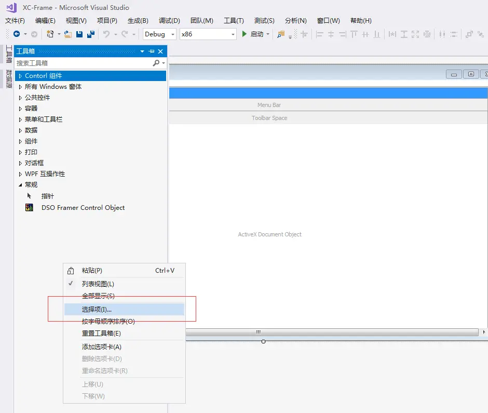Image resolution: width=488 pixels, height=413 pixels.
Task: Expand the 菜单和工具栏 toolbox group
Action: (20, 119)
